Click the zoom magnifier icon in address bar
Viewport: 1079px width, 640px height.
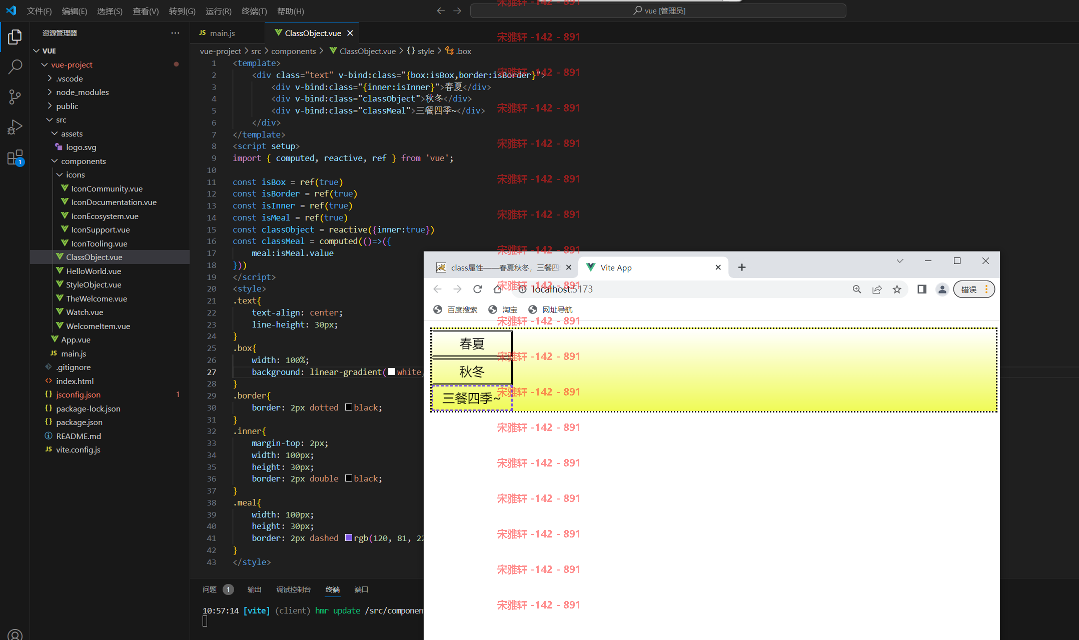click(857, 289)
